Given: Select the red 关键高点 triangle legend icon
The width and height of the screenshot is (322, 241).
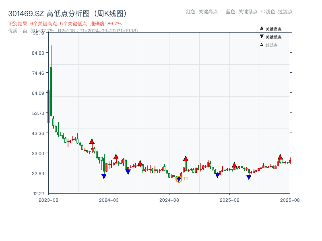Looking at the screenshot, I should 261,28.
